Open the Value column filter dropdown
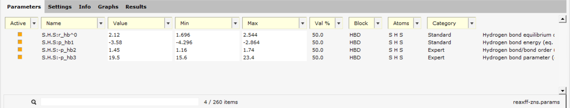 click(x=168, y=23)
